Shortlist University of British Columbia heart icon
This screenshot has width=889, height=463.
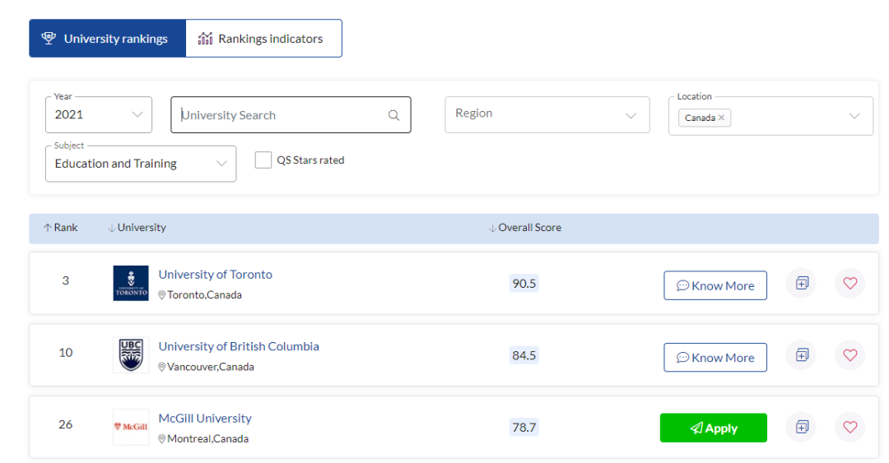click(849, 355)
